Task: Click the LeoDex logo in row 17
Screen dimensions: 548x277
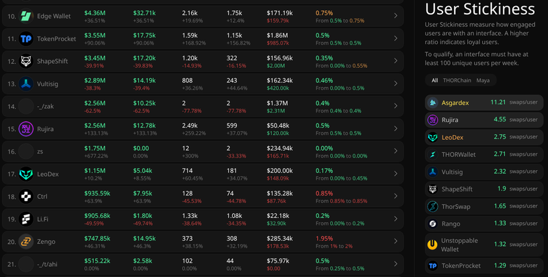Action: point(26,173)
